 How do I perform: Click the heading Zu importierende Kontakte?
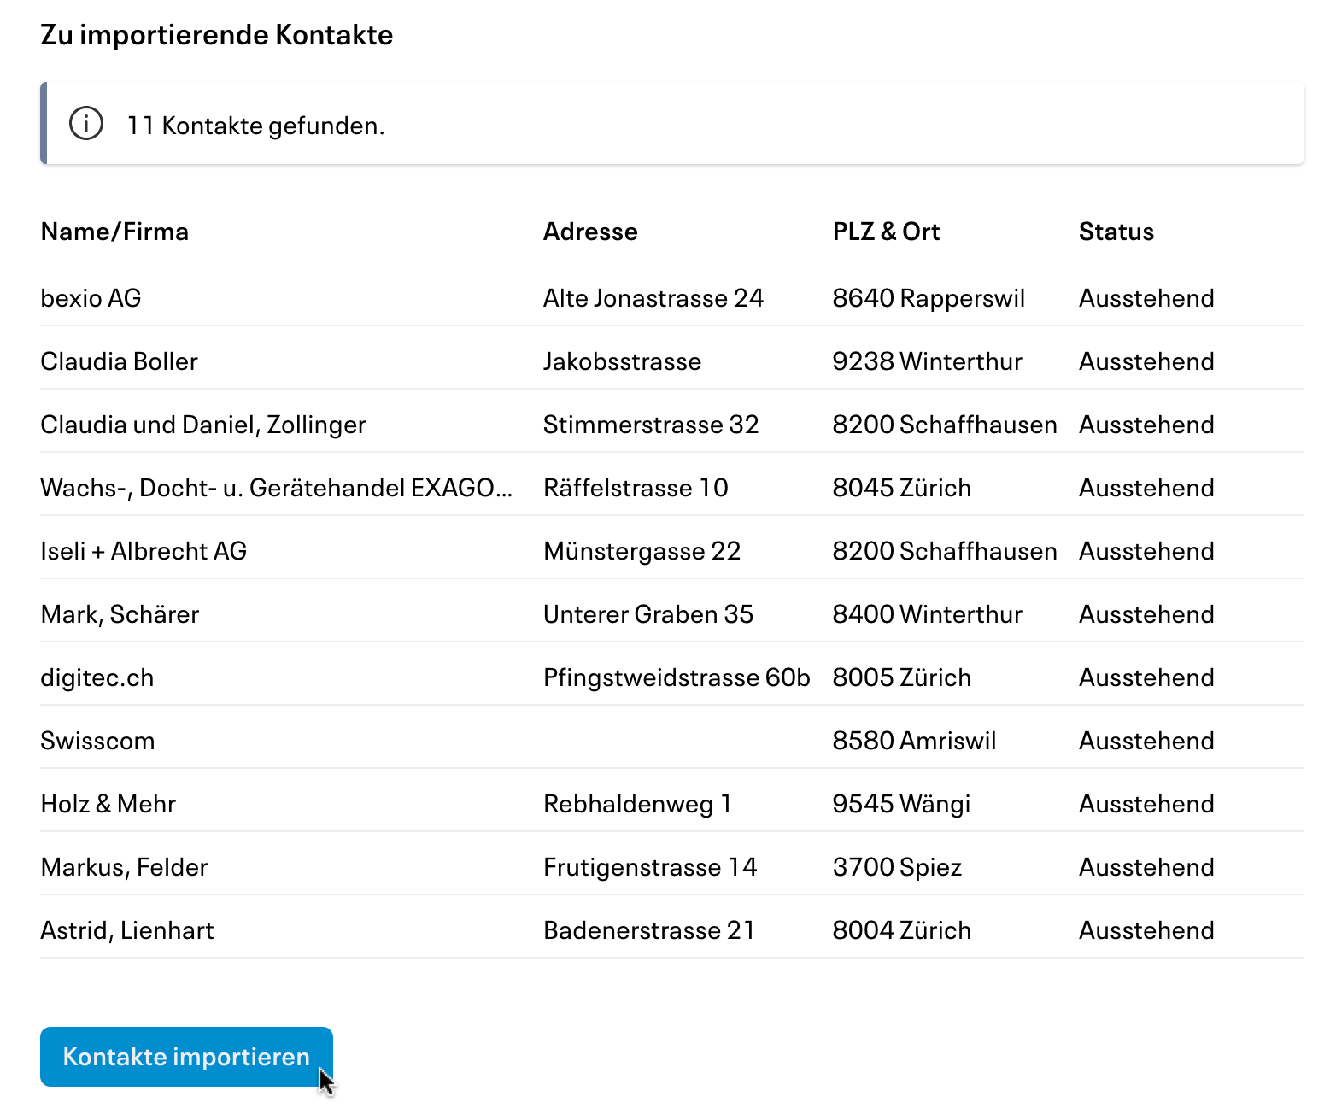tap(216, 35)
